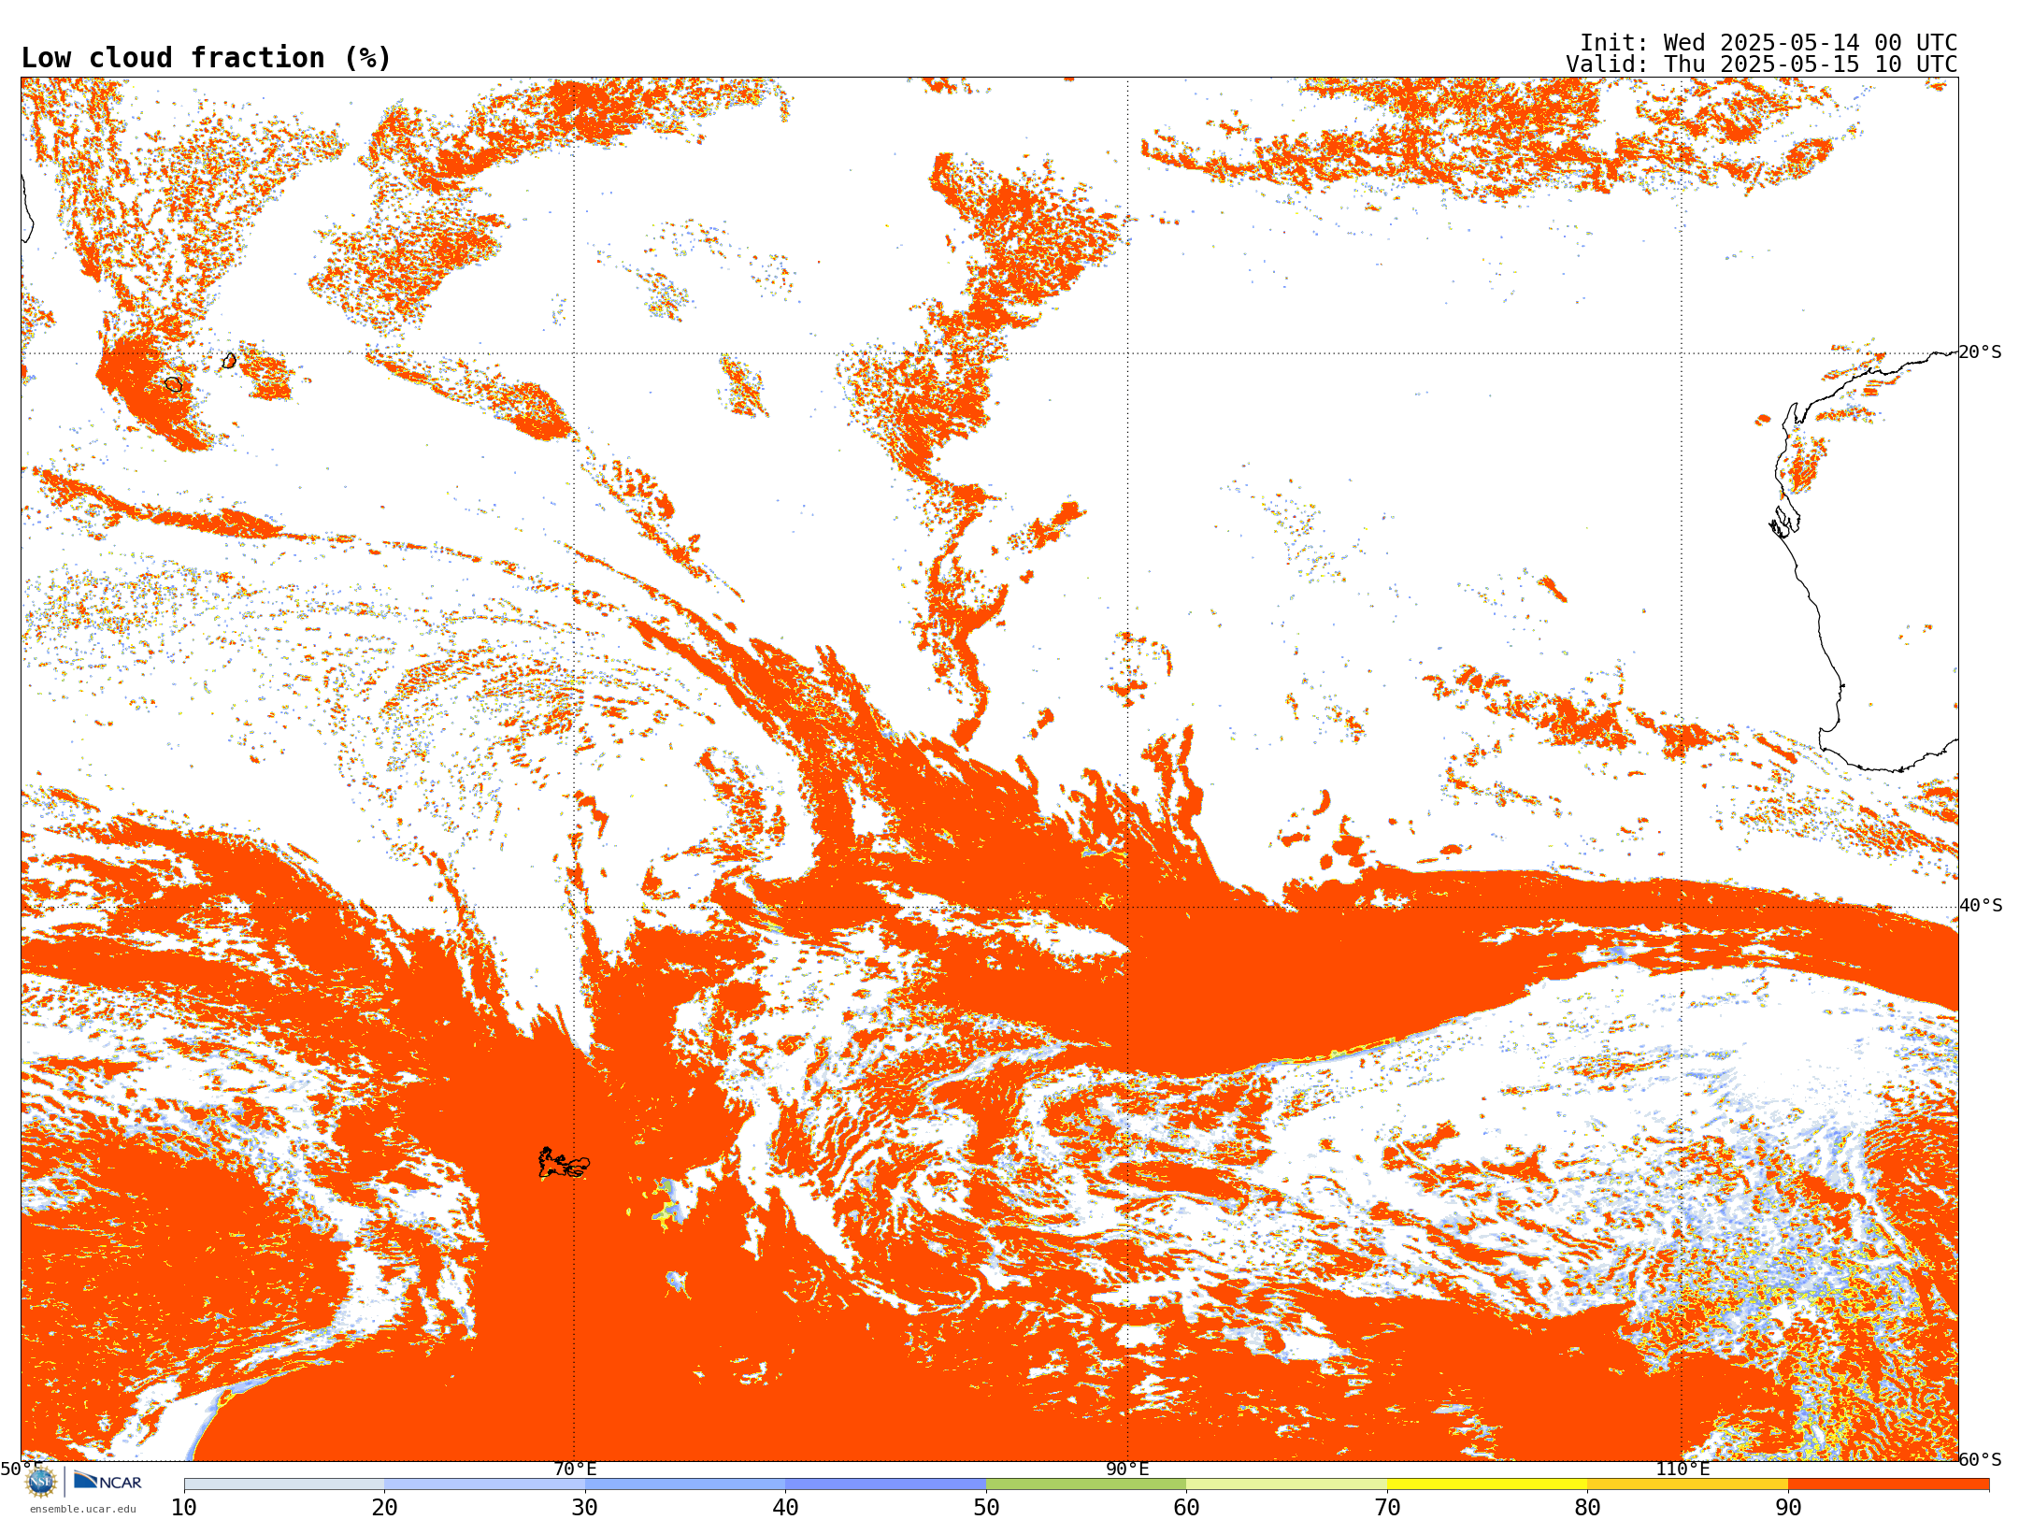The width and height of the screenshot is (2019, 1520).
Task: Click the colorbar tick label 10
Action: tap(184, 1508)
